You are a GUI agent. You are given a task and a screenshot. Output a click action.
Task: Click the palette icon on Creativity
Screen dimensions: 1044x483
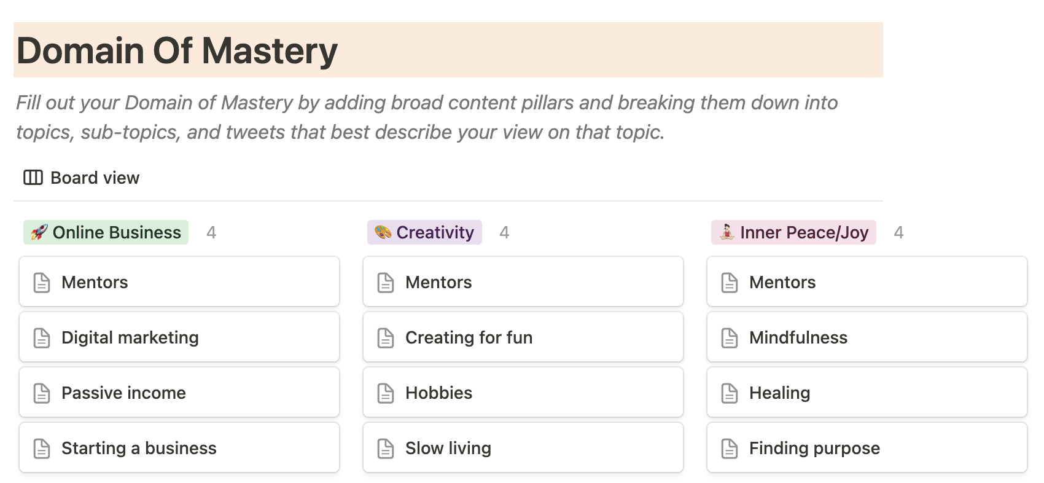383,232
